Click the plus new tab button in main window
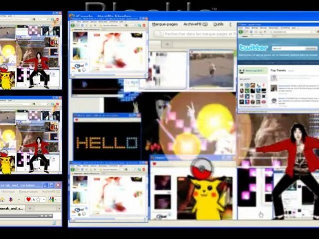This screenshot has width=319, height=239. (167, 44)
